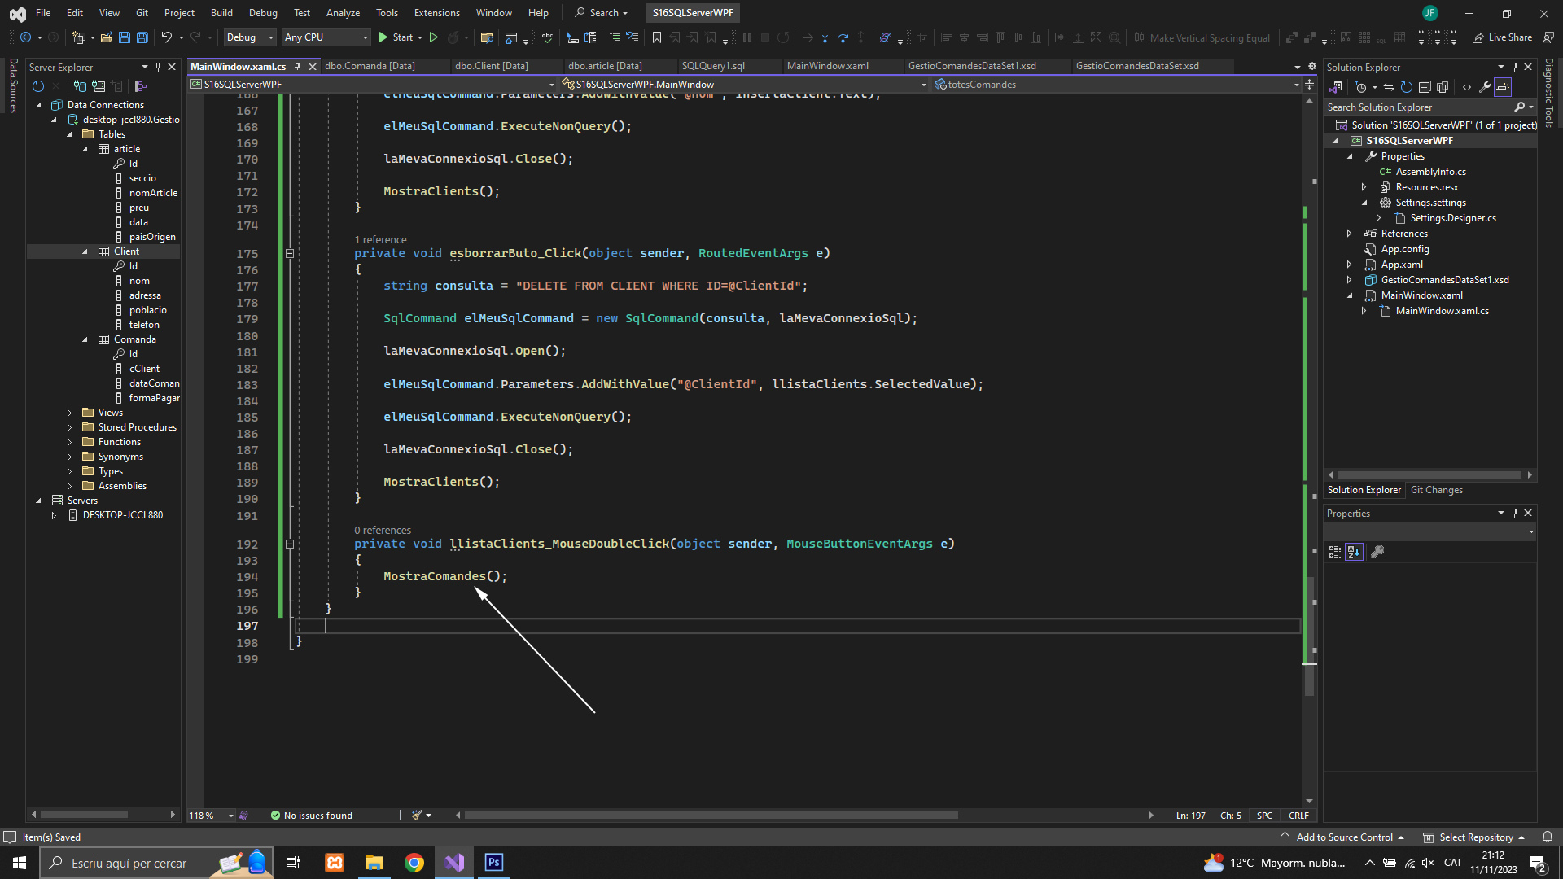This screenshot has width=1563, height=879.
Task: Click the editor horizontal scrollbar
Action: [x=710, y=816]
